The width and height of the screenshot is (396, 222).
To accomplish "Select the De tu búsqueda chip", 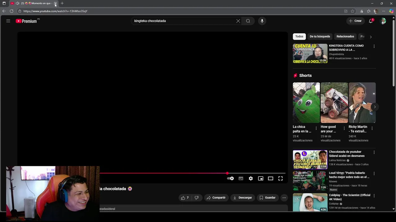I will pyautogui.click(x=320, y=36).
